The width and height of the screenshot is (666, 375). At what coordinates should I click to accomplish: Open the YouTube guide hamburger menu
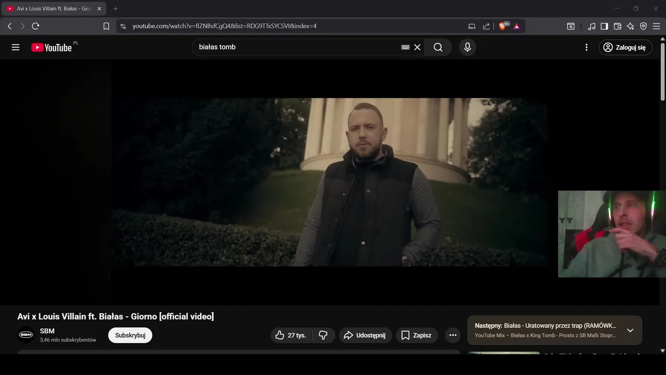[16, 47]
